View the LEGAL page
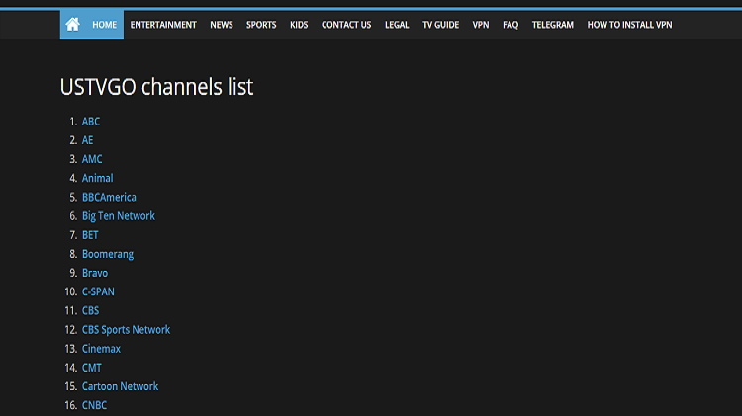This screenshot has height=416, width=742. click(397, 25)
